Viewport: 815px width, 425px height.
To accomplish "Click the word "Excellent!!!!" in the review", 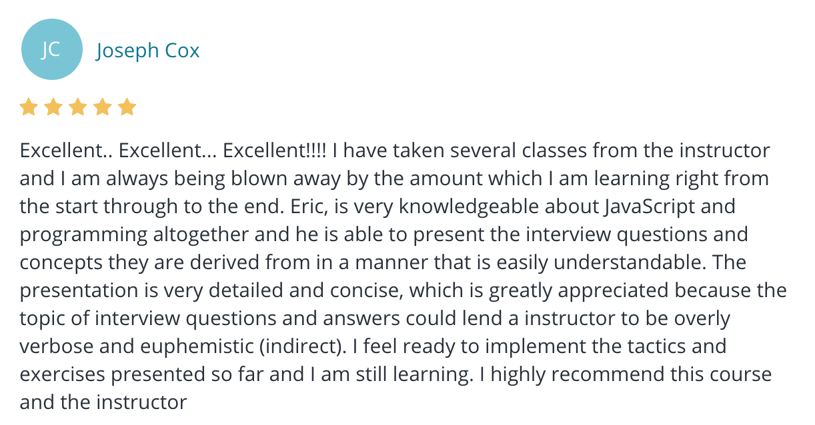I will [275, 151].
